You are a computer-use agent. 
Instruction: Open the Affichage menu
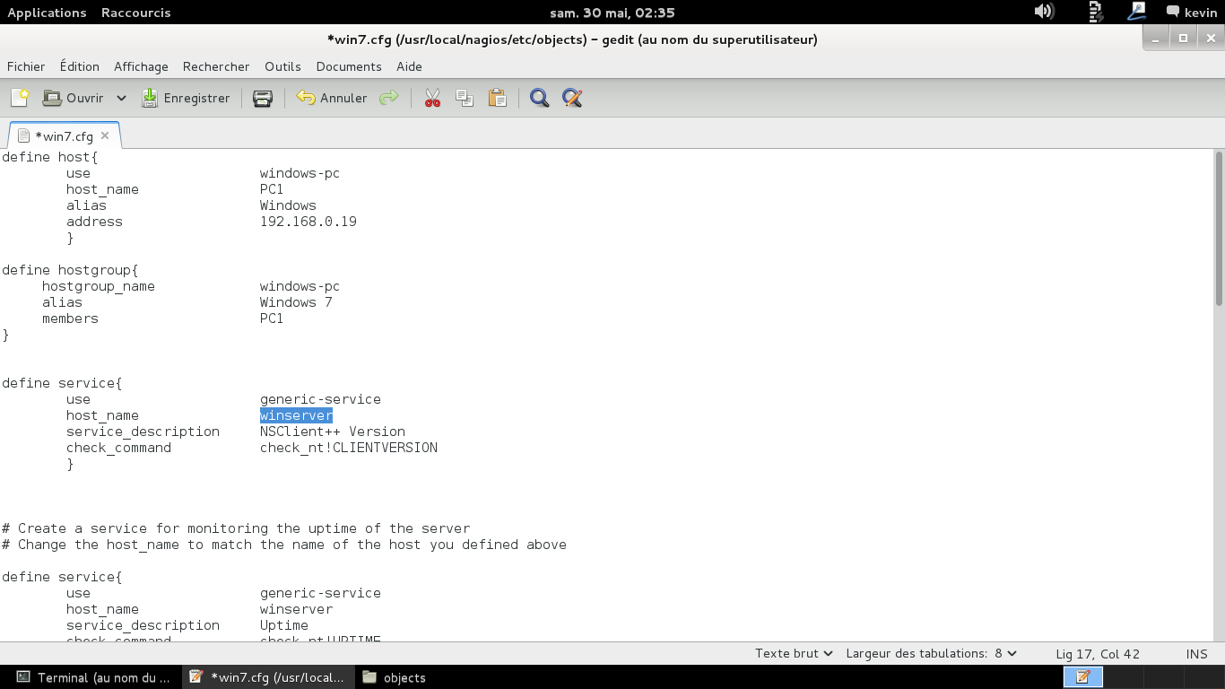point(141,66)
